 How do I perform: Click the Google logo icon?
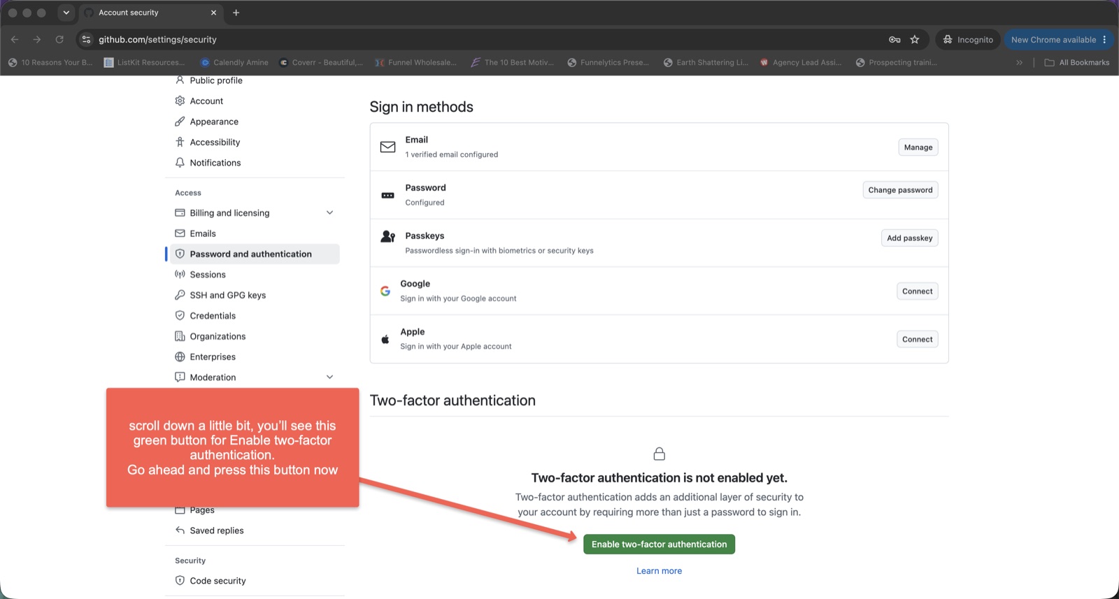385,291
